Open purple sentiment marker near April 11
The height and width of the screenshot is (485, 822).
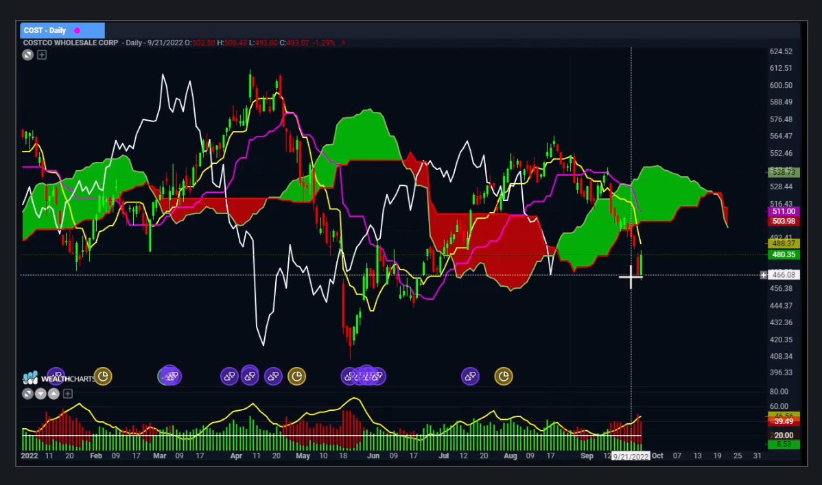point(250,376)
